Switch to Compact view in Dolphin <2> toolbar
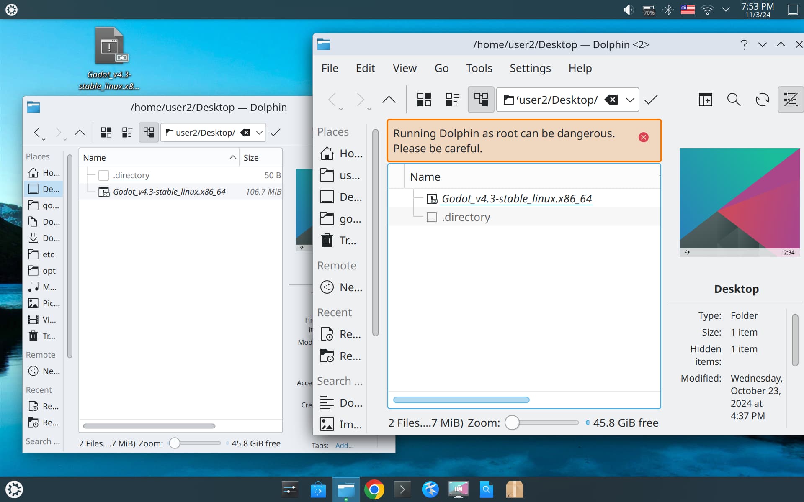Viewport: 804px width, 502px height. coord(452,100)
